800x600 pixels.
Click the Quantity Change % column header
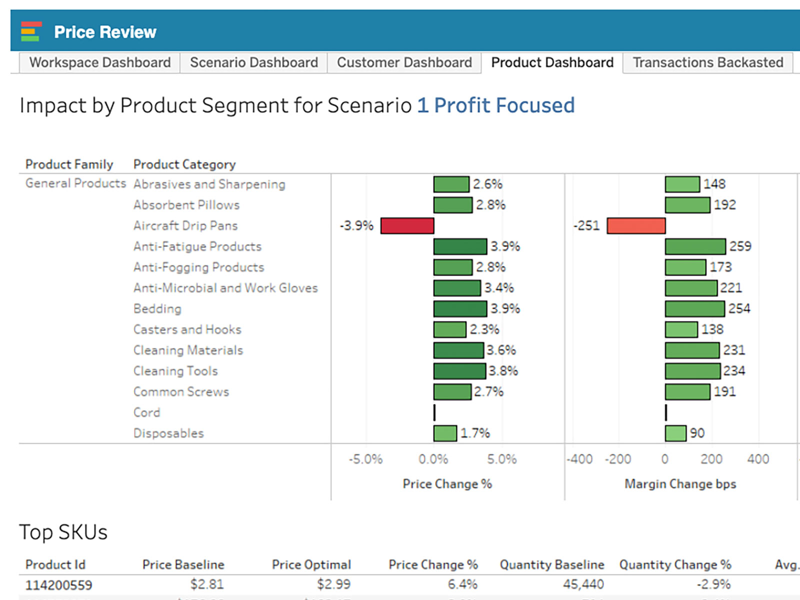(675, 564)
